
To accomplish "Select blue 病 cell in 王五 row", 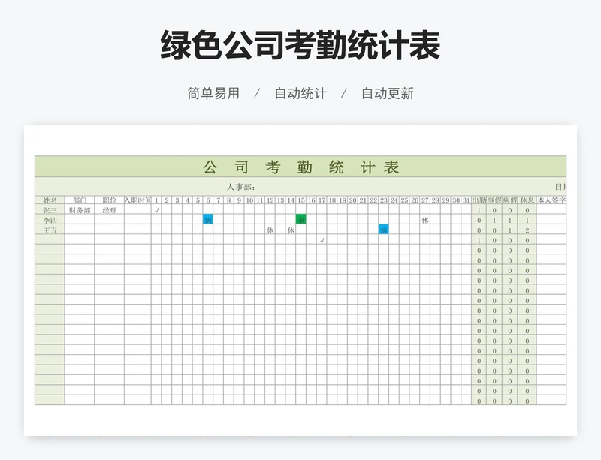I will 384,230.
